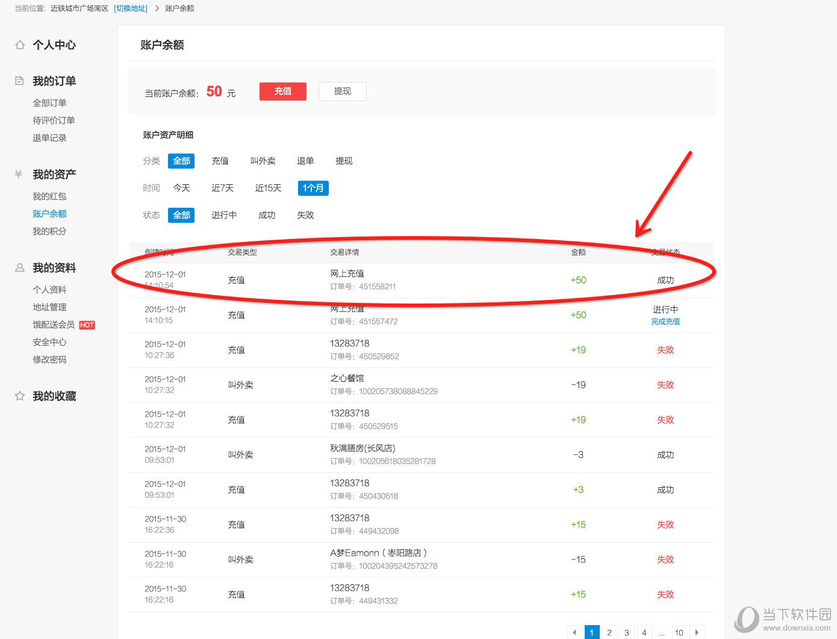Open 我的订单 heading

click(54, 81)
